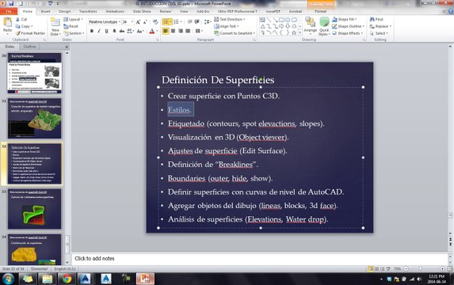Open the Select menu button
This screenshot has width=454, height=285.
pos(379,33)
